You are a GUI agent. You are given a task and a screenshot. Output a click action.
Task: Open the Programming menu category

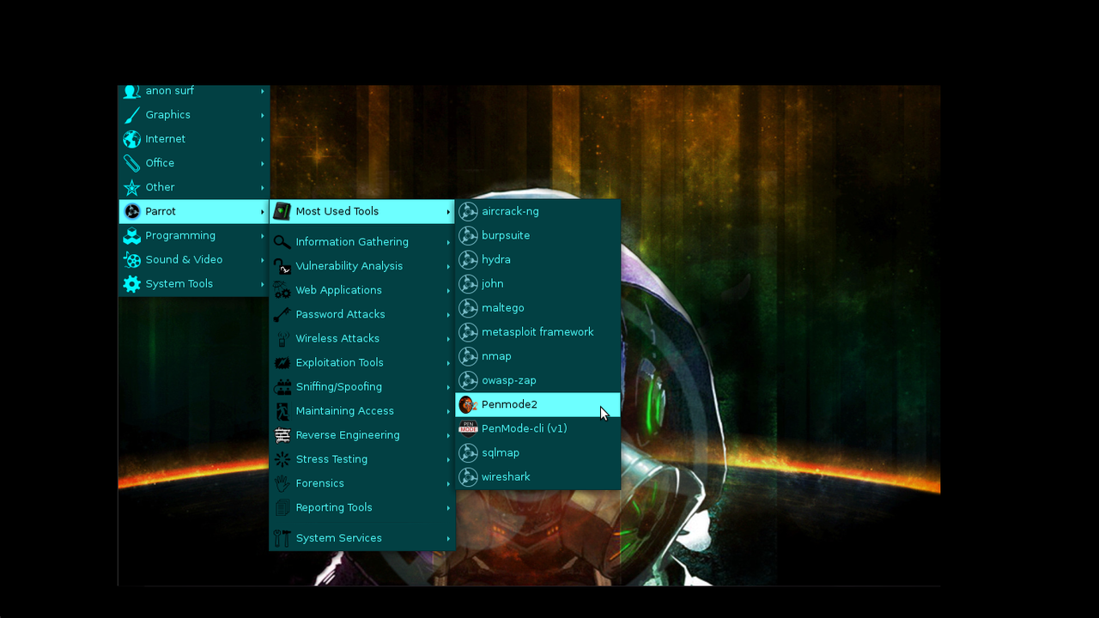coord(194,235)
